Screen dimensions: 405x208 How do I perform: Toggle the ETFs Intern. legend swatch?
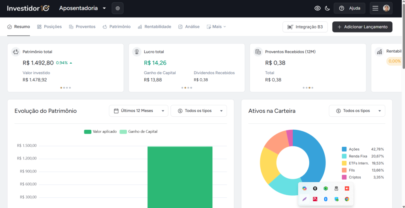click(344, 163)
